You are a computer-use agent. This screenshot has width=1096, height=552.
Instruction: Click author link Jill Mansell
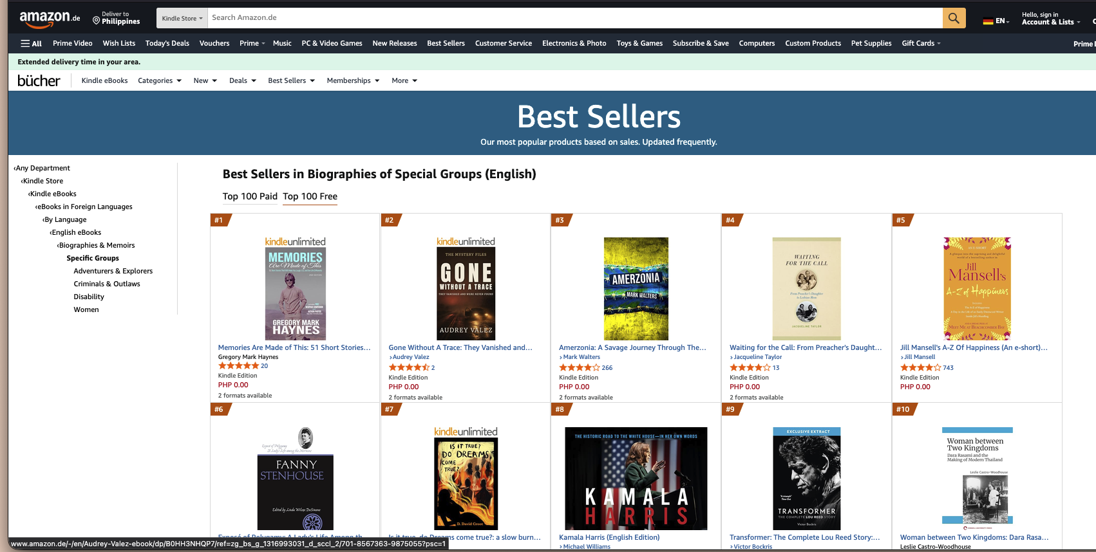(920, 357)
